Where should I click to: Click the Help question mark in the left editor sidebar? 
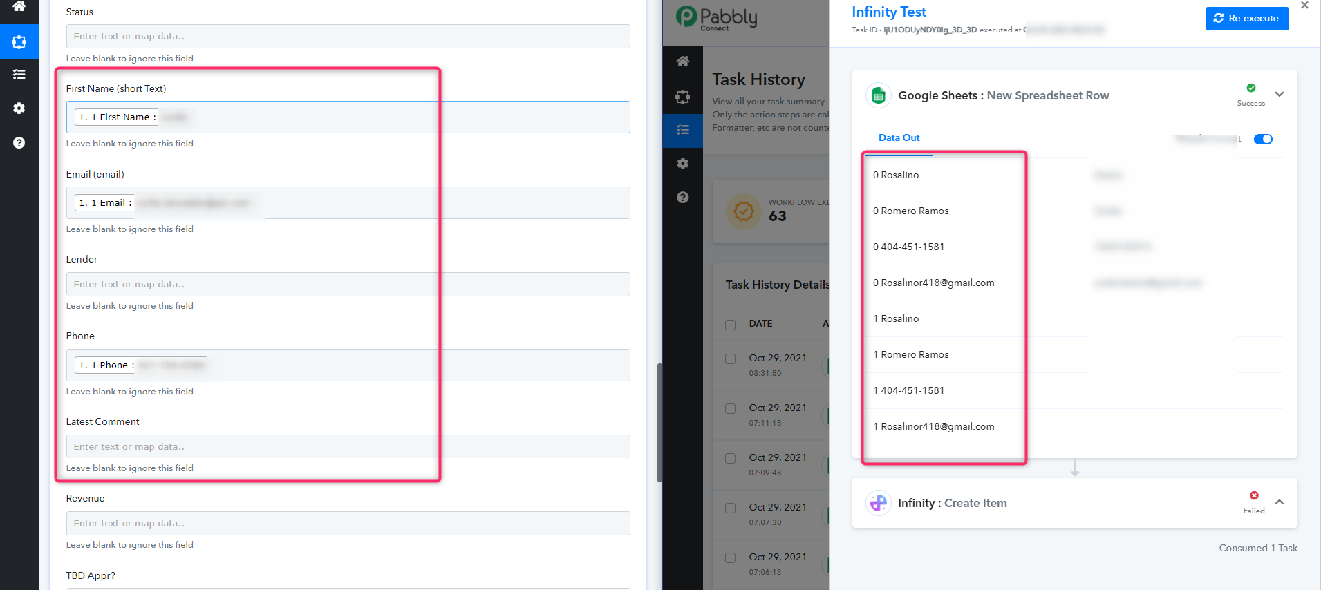19,143
